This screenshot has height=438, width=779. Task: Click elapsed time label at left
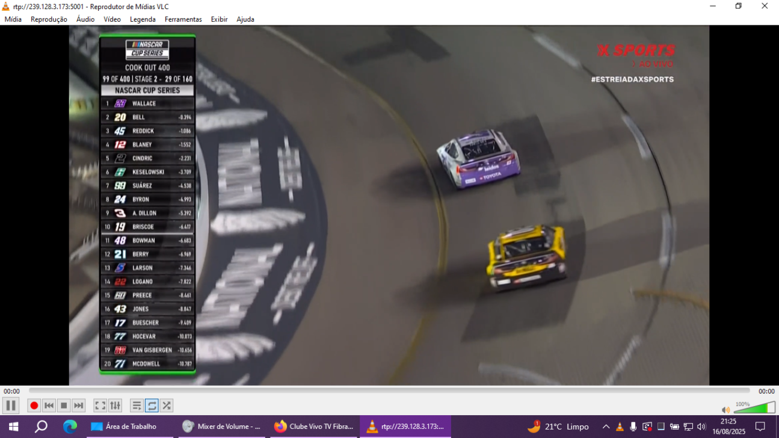tap(11, 391)
